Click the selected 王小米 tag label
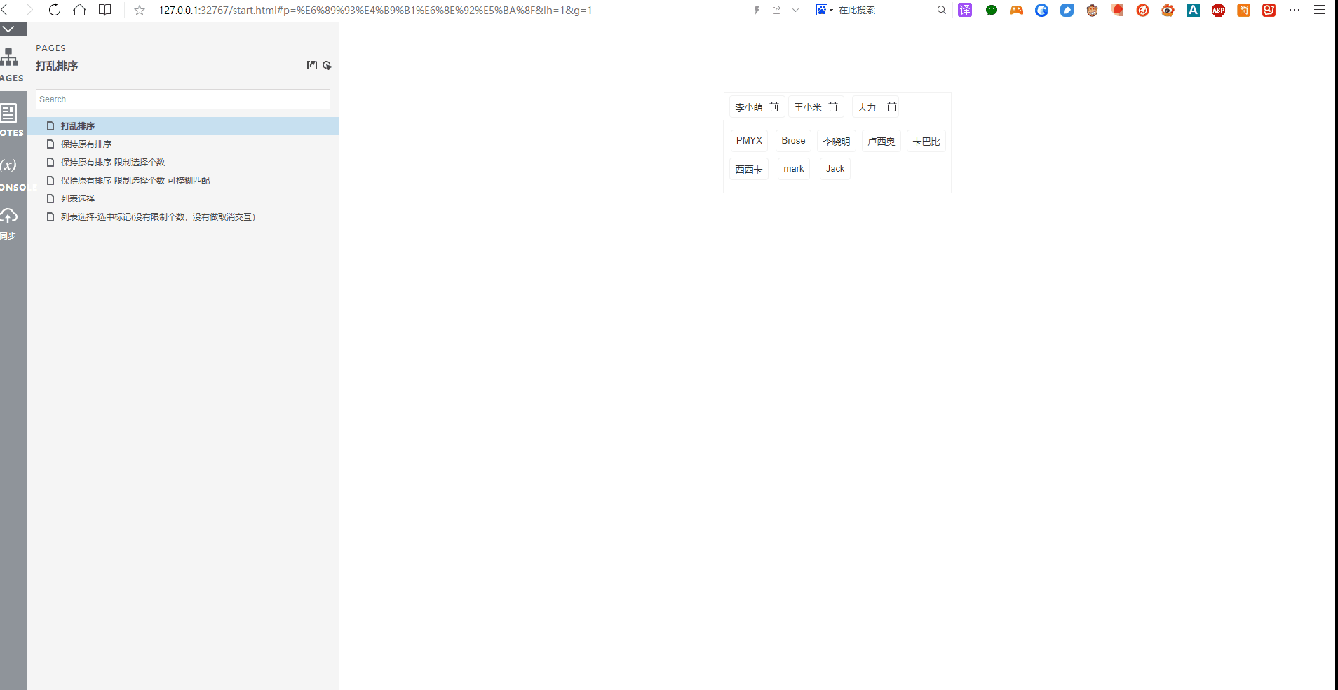This screenshot has height=690, width=1338. [x=808, y=107]
